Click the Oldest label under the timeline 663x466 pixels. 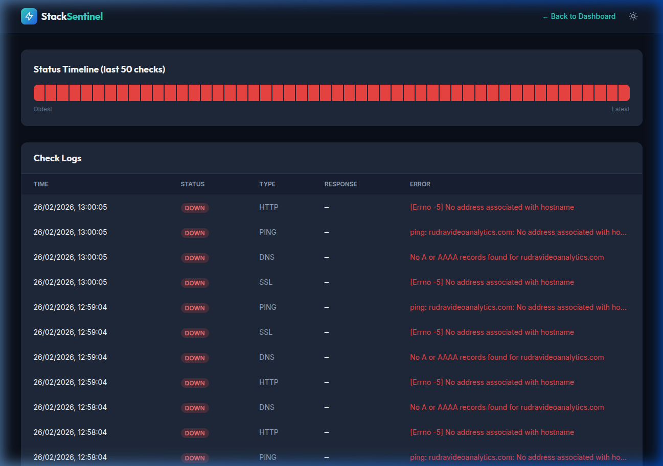point(43,109)
